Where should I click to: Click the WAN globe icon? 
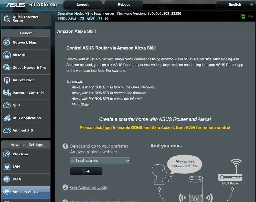pos(7,179)
